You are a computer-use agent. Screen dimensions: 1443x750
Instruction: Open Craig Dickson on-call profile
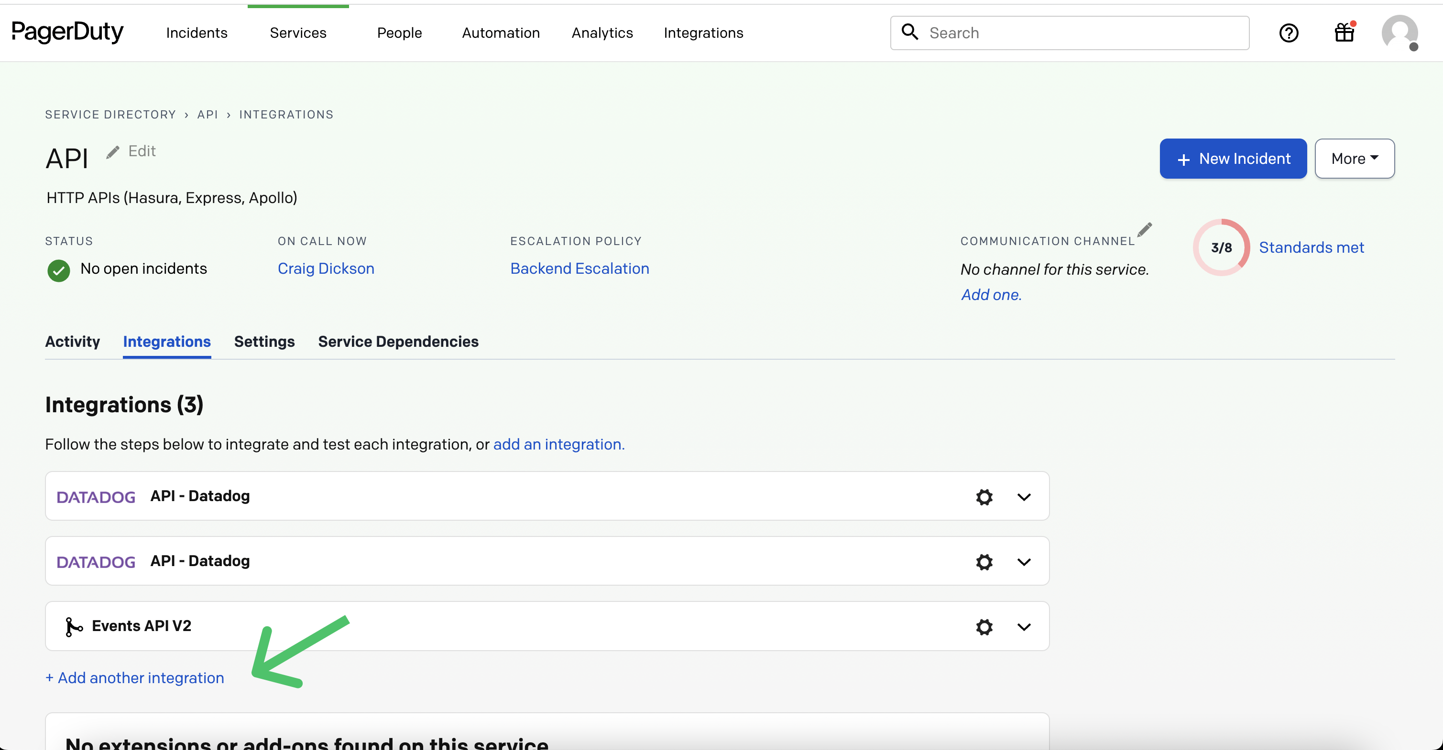[x=326, y=268]
